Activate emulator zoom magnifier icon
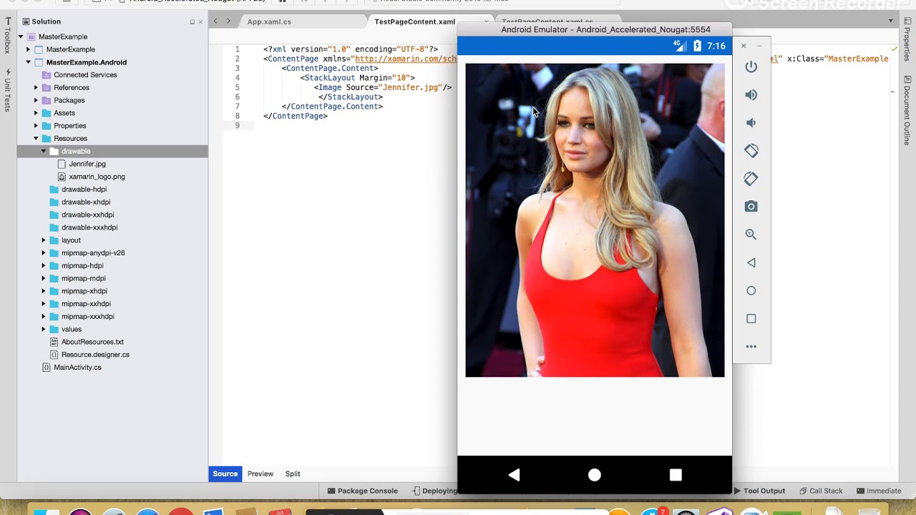Image resolution: width=916 pixels, height=515 pixels. click(x=751, y=235)
